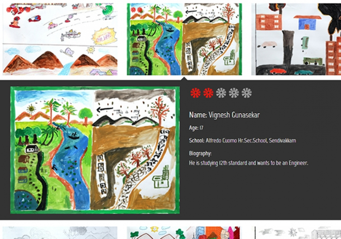Select the fourth gray rating star
The image size is (341, 239).
pyautogui.click(x=234, y=93)
